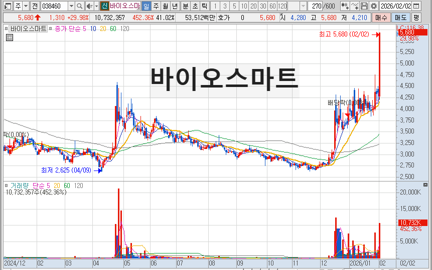Close the volume pane with X icon
Screen dimensions: 432x270
[425, 185]
